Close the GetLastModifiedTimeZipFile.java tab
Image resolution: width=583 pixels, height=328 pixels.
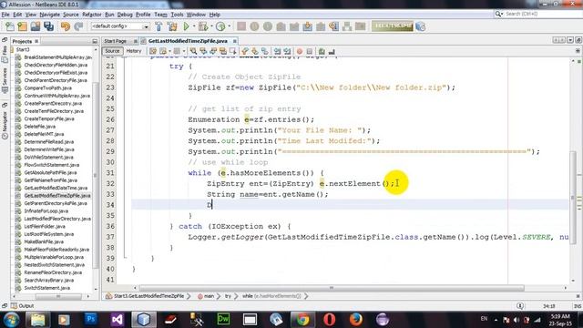(x=235, y=41)
